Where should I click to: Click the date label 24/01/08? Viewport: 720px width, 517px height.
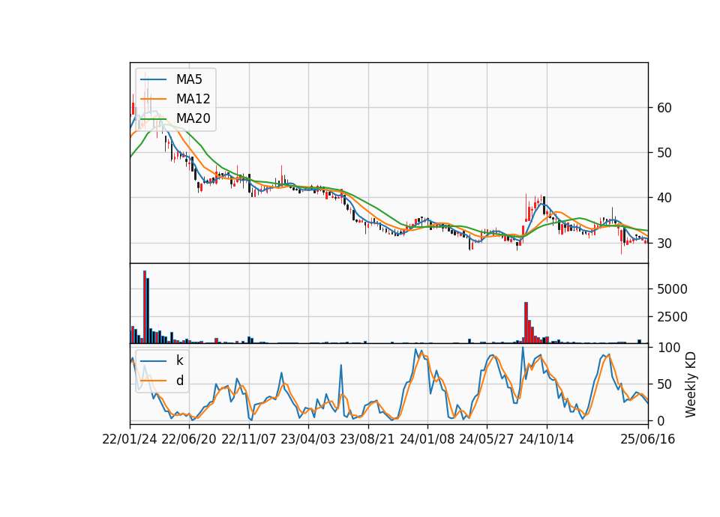(427, 439)
